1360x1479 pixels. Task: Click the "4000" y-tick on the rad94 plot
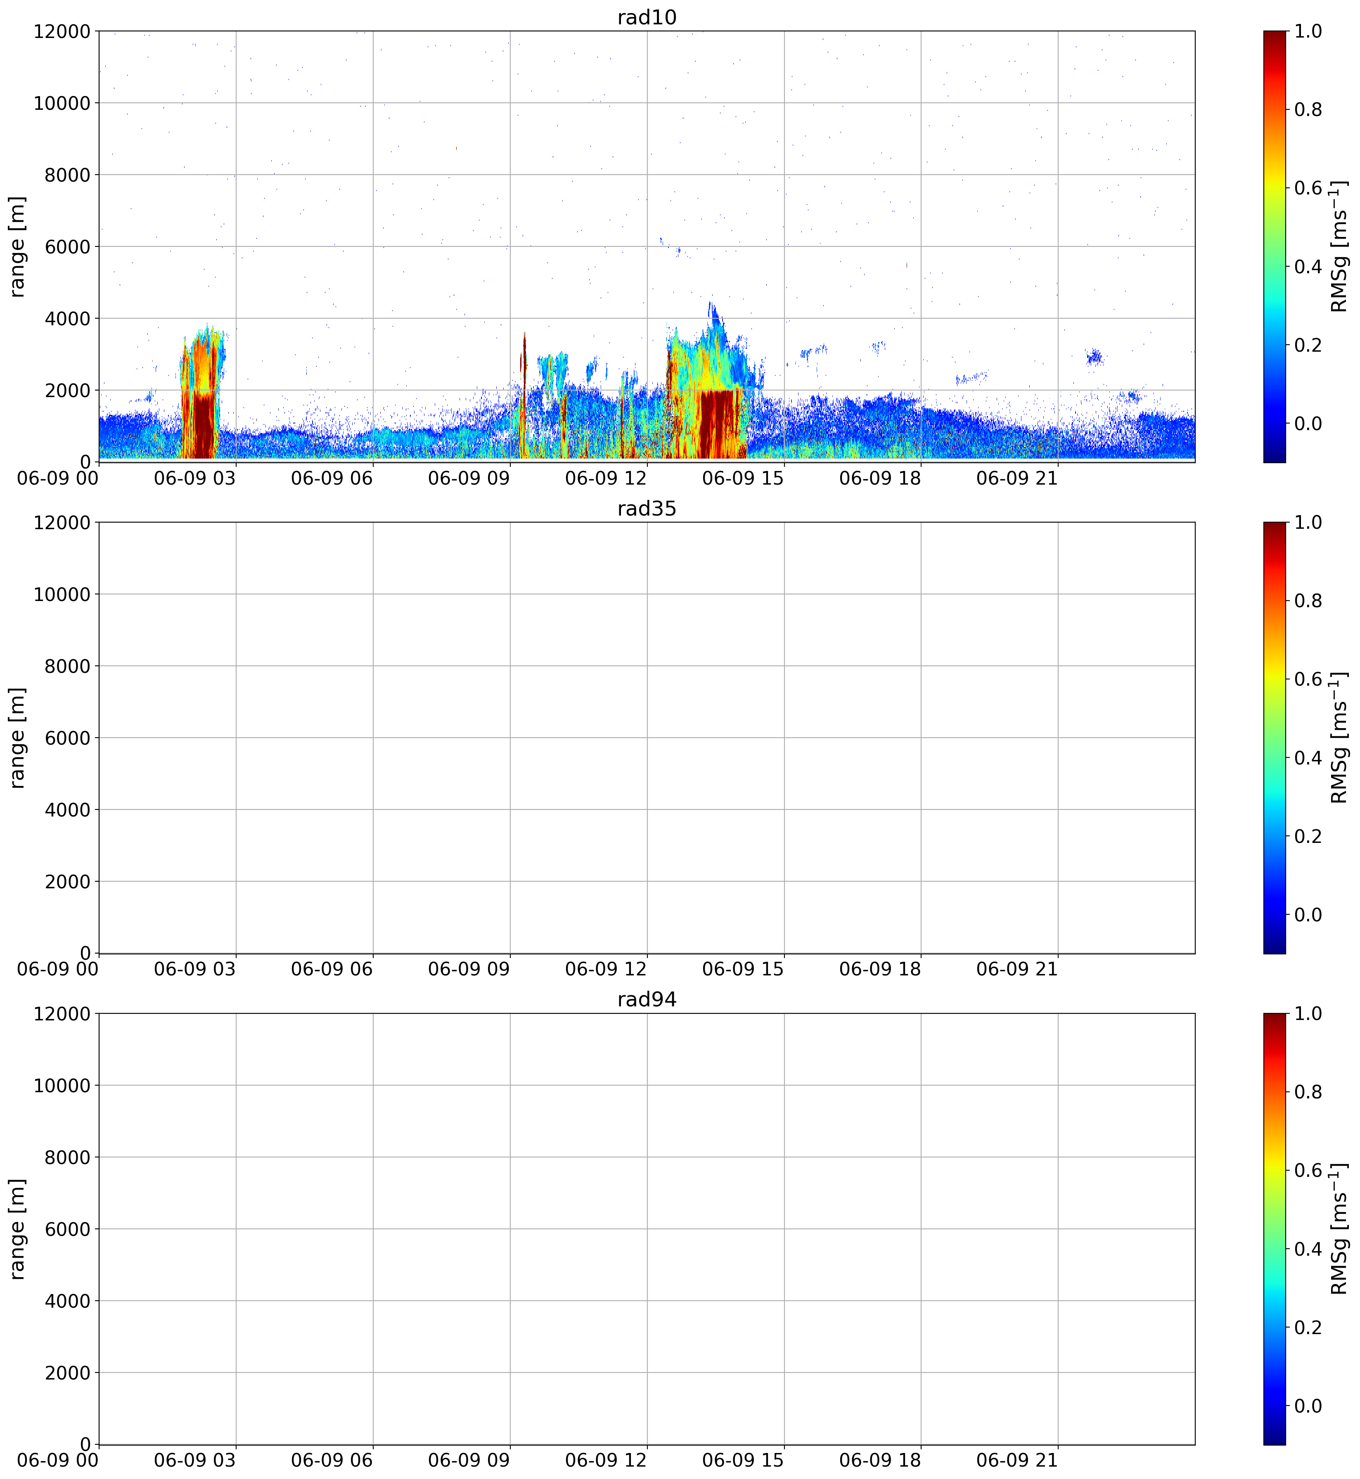click(x=68, y=1301)
